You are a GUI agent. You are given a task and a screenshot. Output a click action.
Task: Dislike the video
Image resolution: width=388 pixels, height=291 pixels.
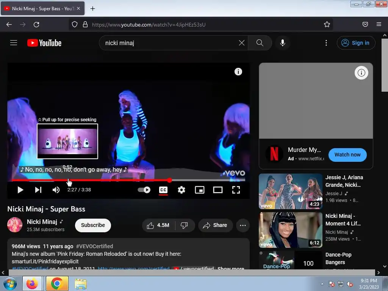(185, 225)
